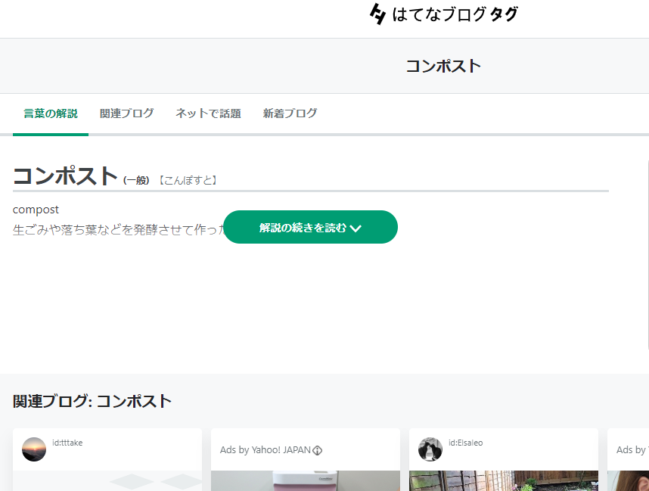The height and width of the screenshot is (491, 649).
Task: Click the (一般) category label
Action: [x=136, y=180]
